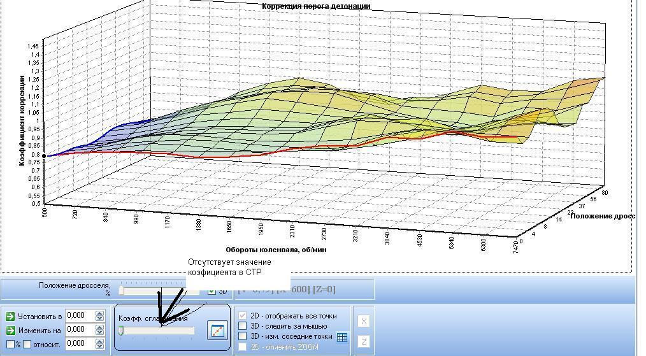Click the RPM axis label 7470
This screenshot has width=646, height=356.
coord(516,247)
